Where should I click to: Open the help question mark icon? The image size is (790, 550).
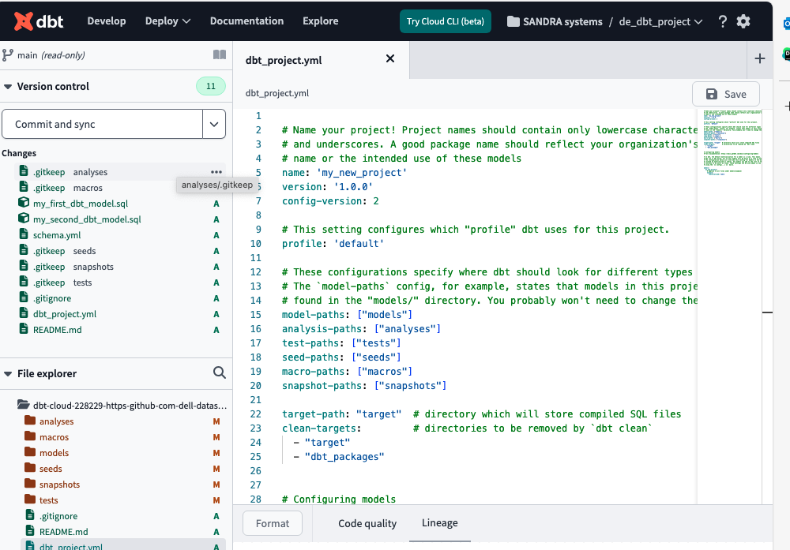[723, 21]
